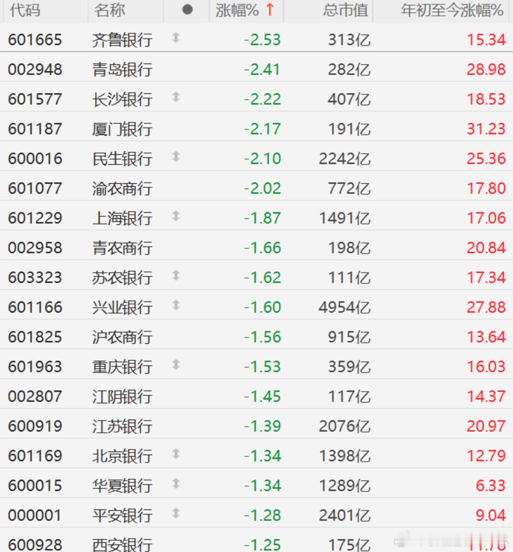This screenshot has height=552, width=513.
Task: Click the 总市值 column header
Action: click(346, 10)
